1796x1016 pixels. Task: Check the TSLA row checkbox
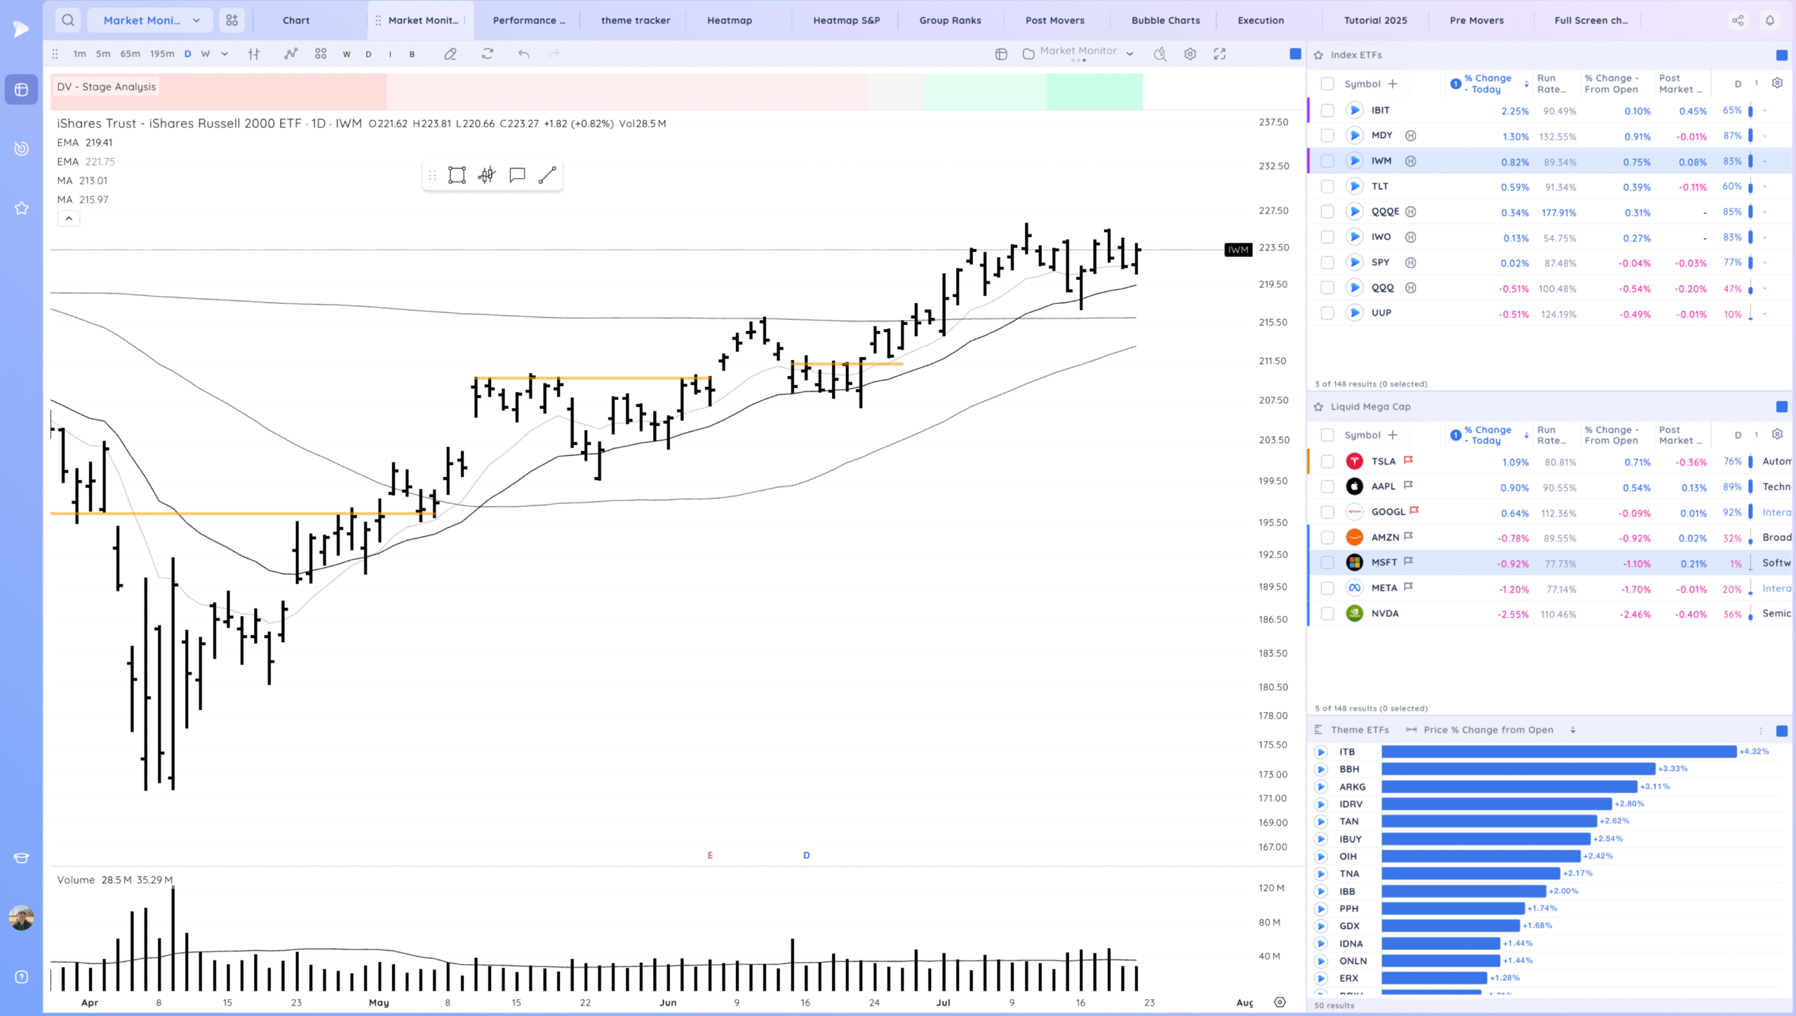[x=1327, y=462]
